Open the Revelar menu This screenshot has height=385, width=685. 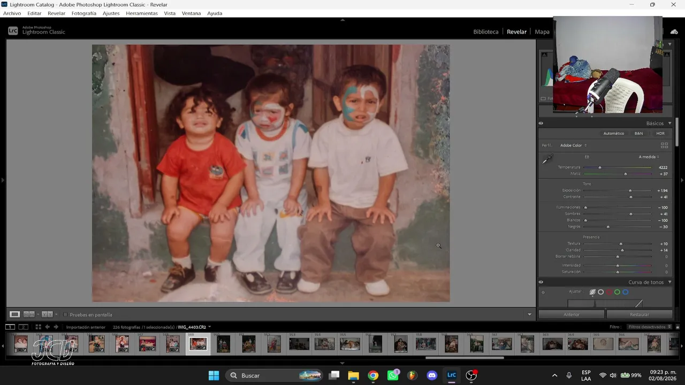[x=57, y=13]
